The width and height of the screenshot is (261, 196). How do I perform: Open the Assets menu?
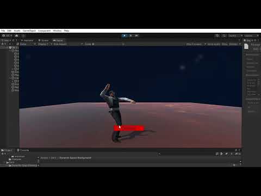[x=17, y=30]
